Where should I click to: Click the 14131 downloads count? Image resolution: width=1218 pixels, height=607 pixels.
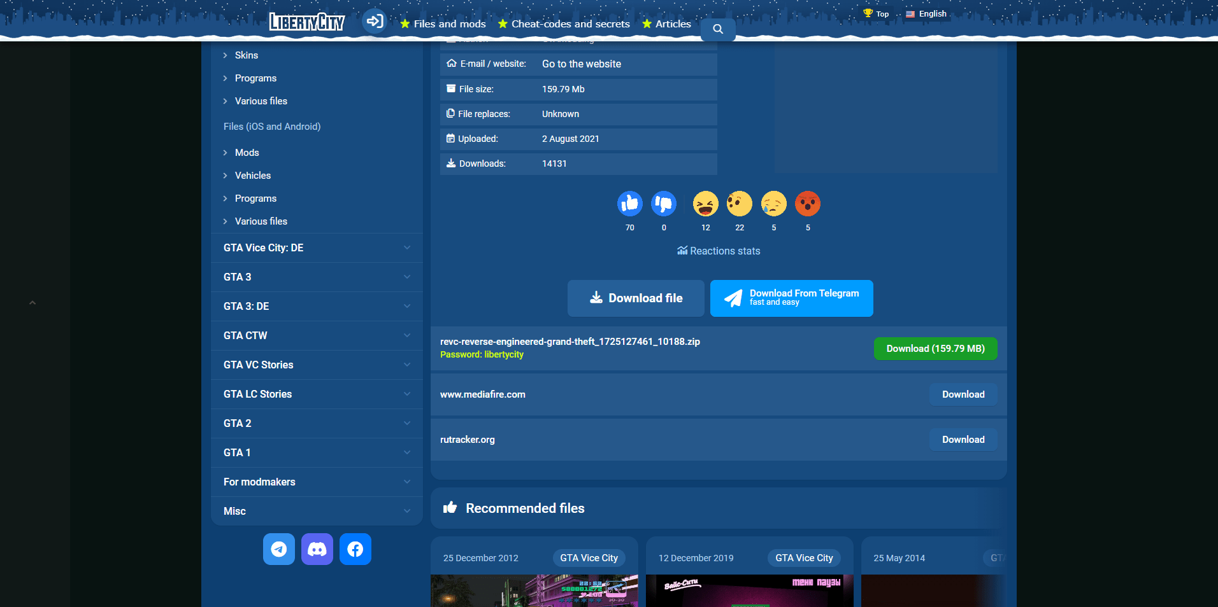click(554, 164)
